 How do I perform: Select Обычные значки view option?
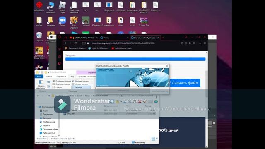[61, 84]
